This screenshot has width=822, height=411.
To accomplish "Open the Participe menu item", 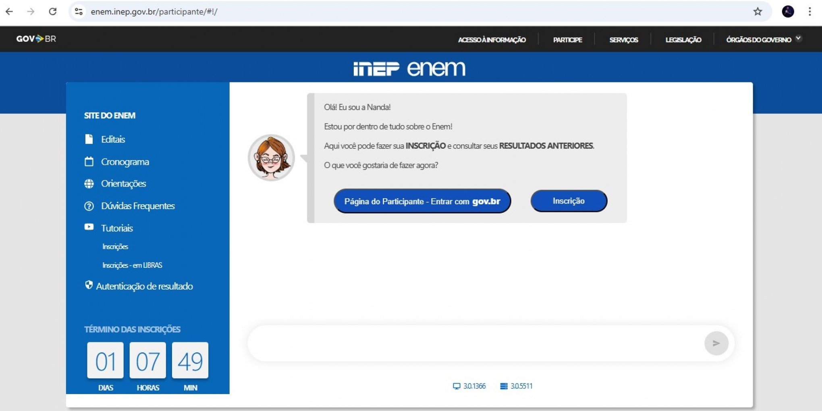I will (x=567, y=40).
